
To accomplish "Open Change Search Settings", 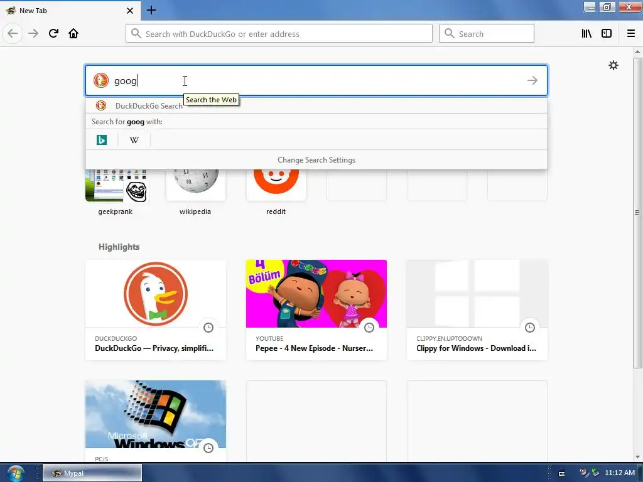I will click(316, 160).
